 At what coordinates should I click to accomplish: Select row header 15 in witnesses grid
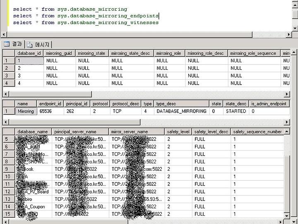click(x=9, y=214)
